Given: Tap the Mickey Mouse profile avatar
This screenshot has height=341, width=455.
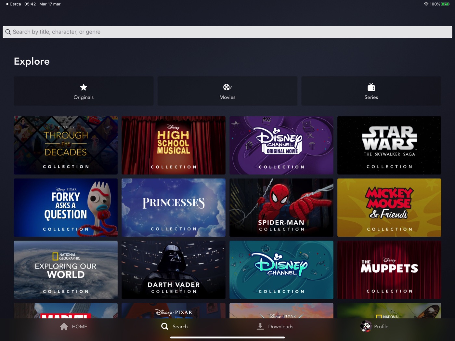Looking at the screenshot, I should coord(366,326).
